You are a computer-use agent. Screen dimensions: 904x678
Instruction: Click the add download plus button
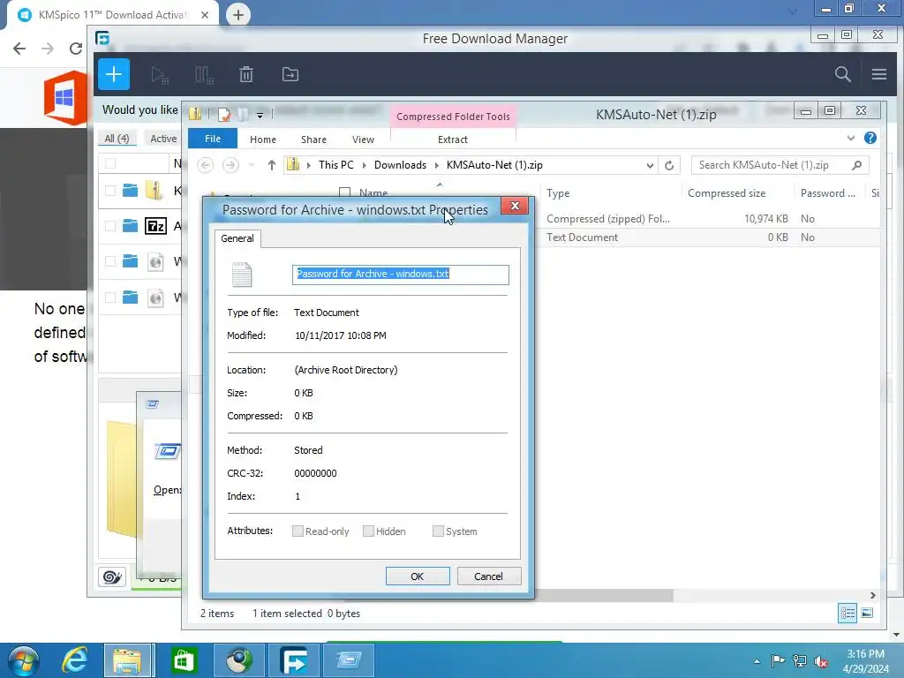coord(114,74)
